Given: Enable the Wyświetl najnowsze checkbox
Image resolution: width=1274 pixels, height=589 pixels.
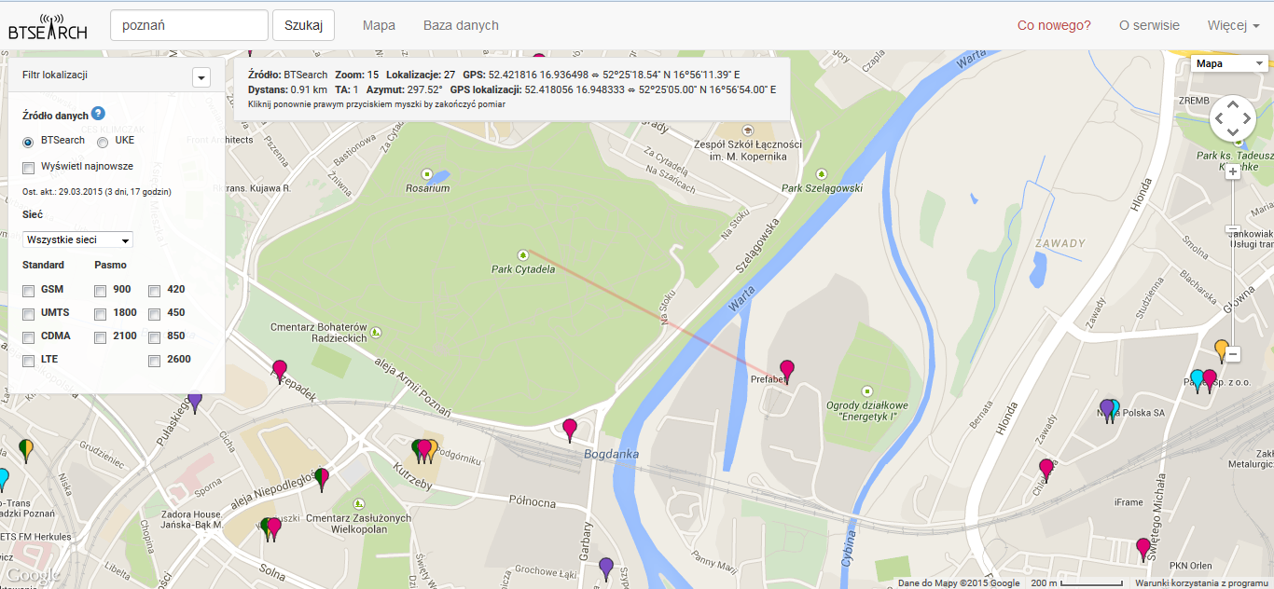Looking at the screenshot, I should click(28, 168).
